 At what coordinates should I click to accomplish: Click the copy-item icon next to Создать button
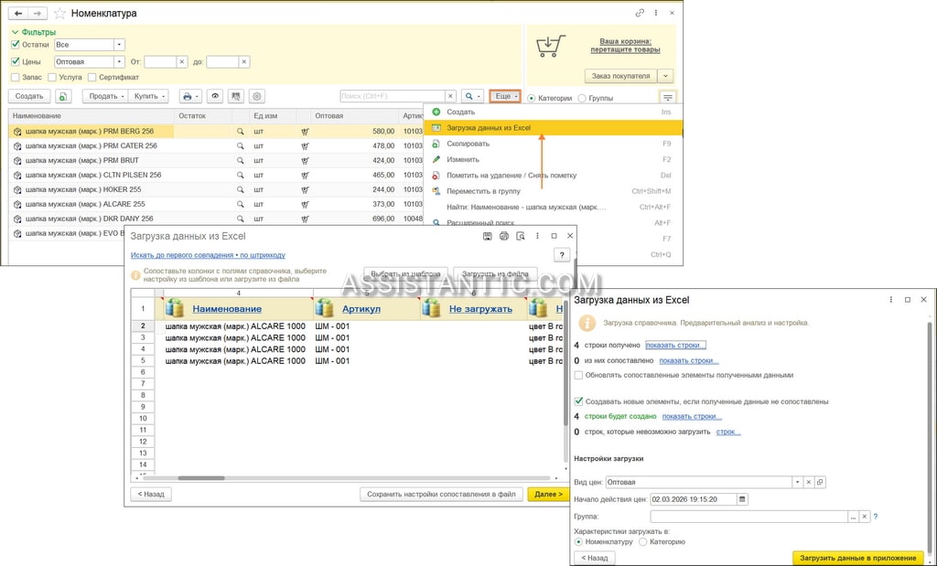[63, 96]
